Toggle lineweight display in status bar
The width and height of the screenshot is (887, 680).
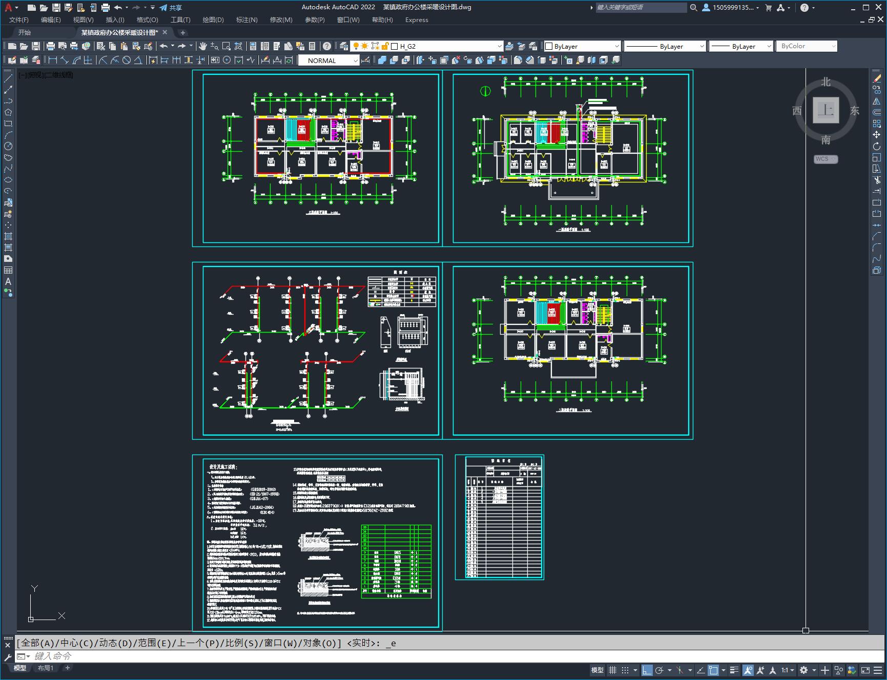(x=734, y=670)
